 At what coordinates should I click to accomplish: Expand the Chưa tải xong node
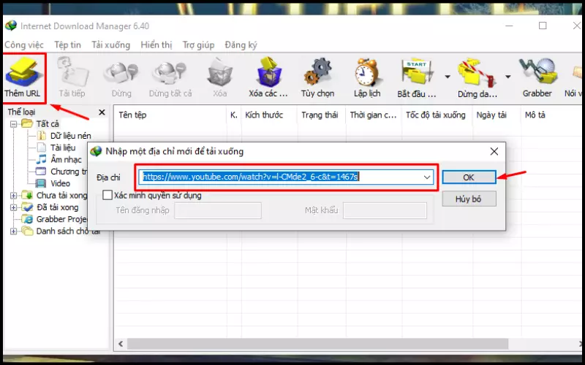pyautogui.click(x=14, y=196)
